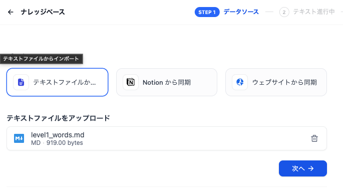Switch to the テキスト進行中 step
This screenshot has width=343, height=188.
coord(314,12)
